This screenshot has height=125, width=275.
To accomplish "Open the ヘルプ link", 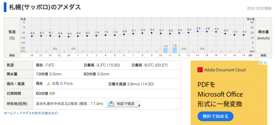I will pyautogui.click(x=10, y=113).
